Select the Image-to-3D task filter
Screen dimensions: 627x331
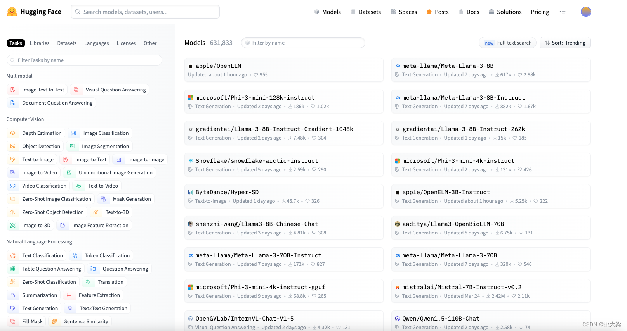pos(30,225)
